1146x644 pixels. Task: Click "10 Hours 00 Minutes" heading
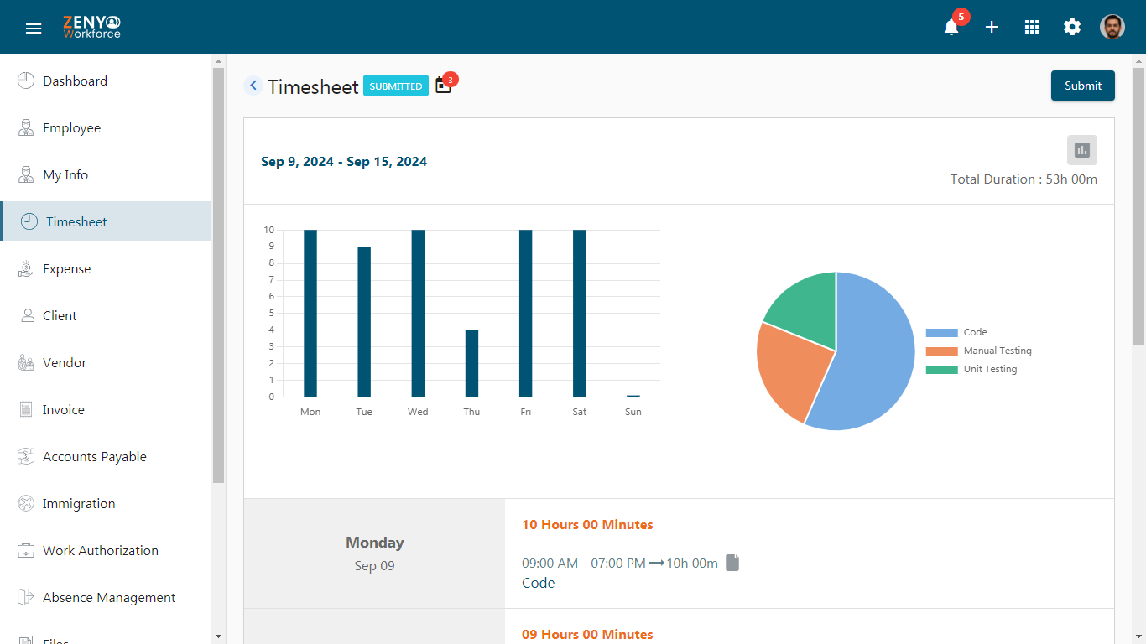587,525
